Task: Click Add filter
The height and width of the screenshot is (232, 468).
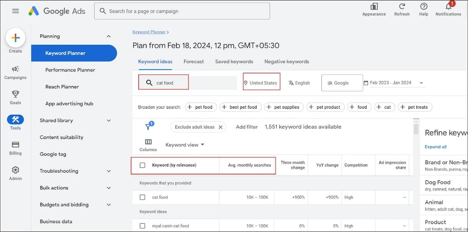Action: pyautogui.click(x=247, y=127)
